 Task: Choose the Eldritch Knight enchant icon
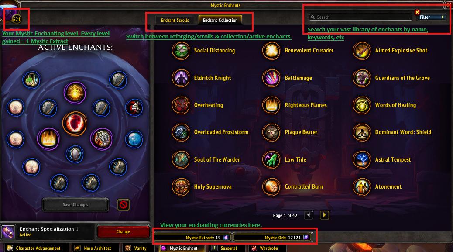point(181,78)
